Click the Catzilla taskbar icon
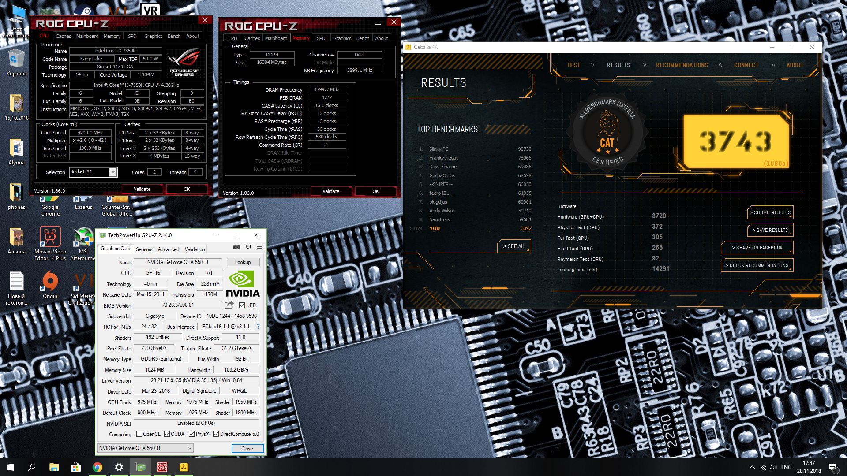 click(x=184, y=467)
